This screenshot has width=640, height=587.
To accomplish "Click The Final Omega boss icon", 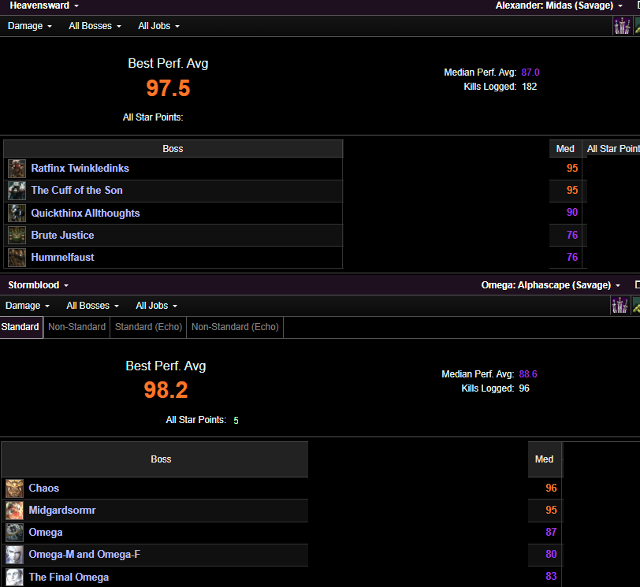I will (14, 577).
